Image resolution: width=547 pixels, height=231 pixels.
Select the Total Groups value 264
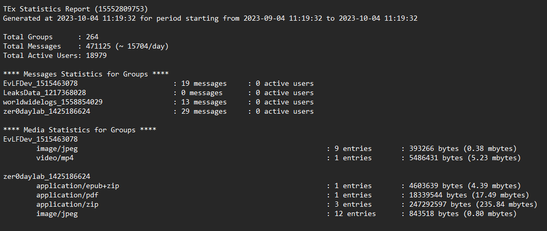tap(92, 37)
